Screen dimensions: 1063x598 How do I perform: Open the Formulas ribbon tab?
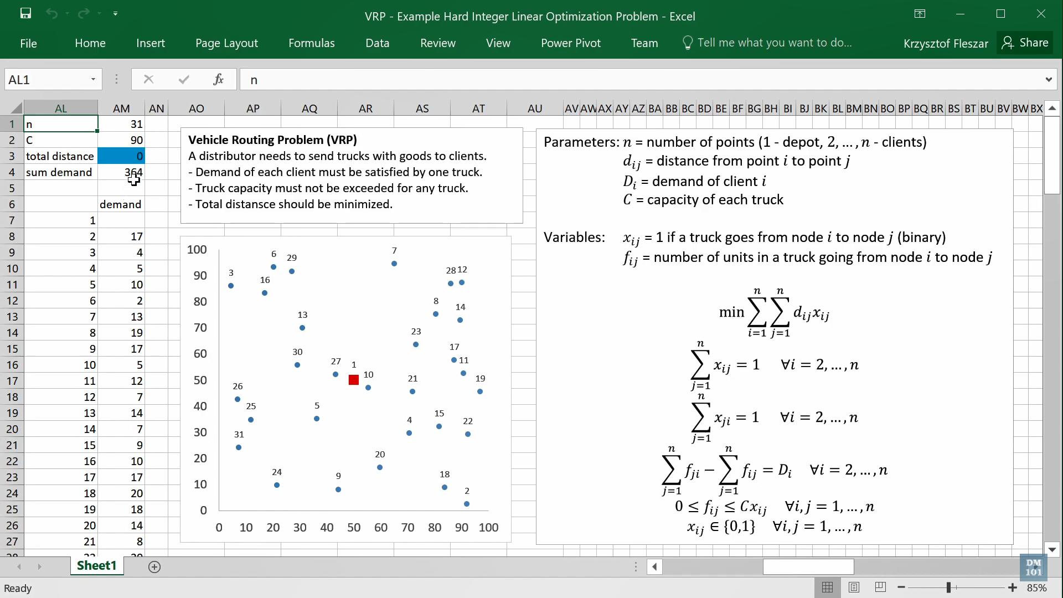[x=311, y=43]
